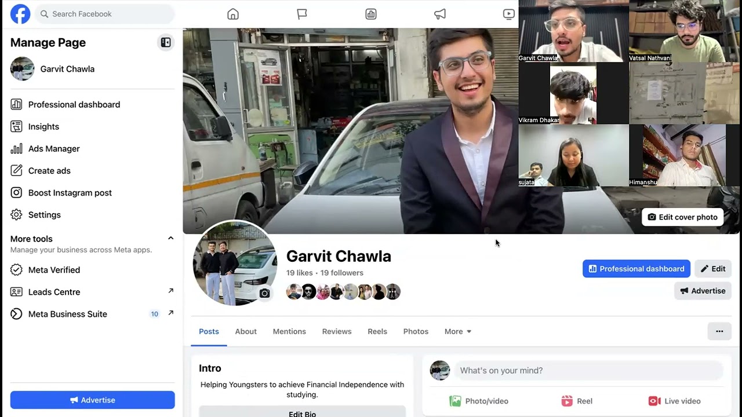Screen dimensions: 742x417
Task: Open Meta Business Suite external link arrow
Action: coord(171,313)
